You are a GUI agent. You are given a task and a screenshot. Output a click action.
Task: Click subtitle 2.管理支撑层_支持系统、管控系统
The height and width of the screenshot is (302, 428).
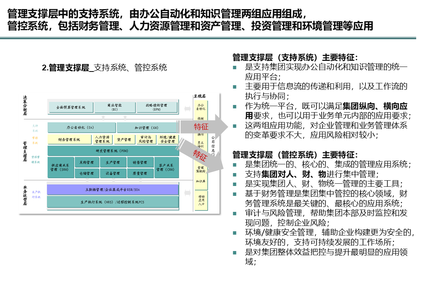tap(104, 68)
